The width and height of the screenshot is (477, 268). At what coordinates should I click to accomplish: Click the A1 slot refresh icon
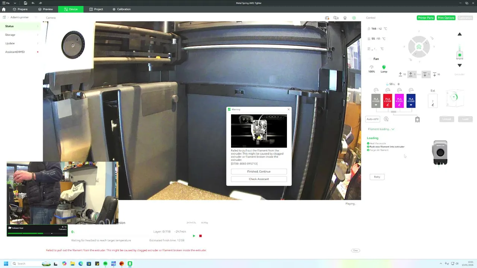(x=376, y=90)
